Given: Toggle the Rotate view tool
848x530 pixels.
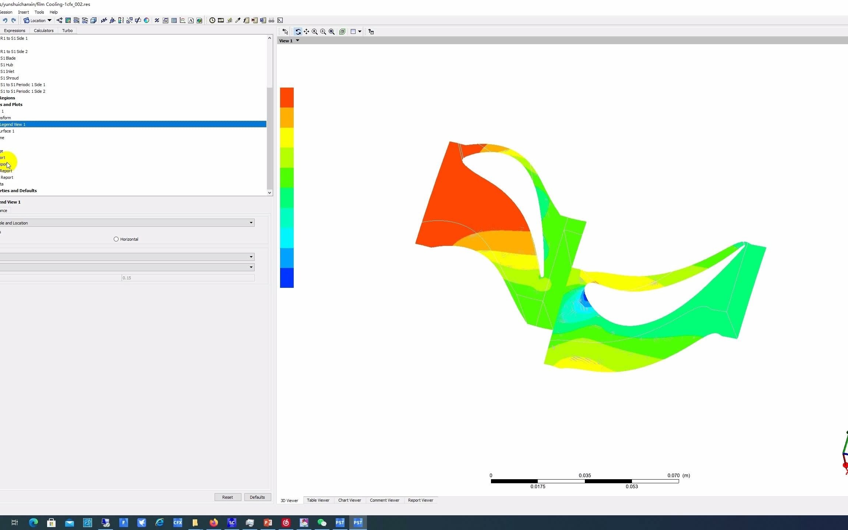Looking at the screenshot, I should pos(298,32).
